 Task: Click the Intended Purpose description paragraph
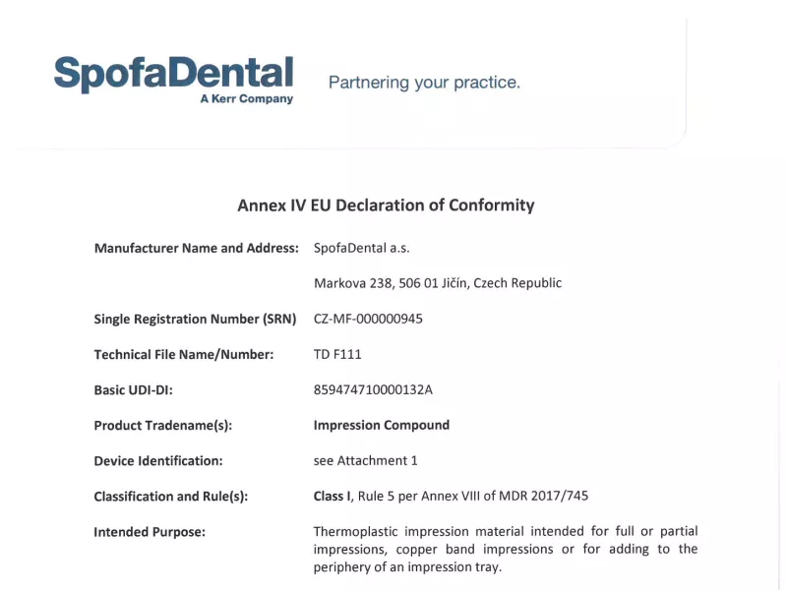click(505, 550)
